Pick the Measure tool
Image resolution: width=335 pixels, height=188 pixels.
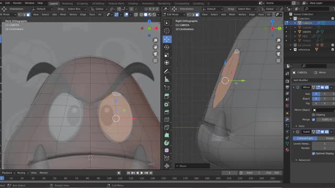tap(167, 79)
